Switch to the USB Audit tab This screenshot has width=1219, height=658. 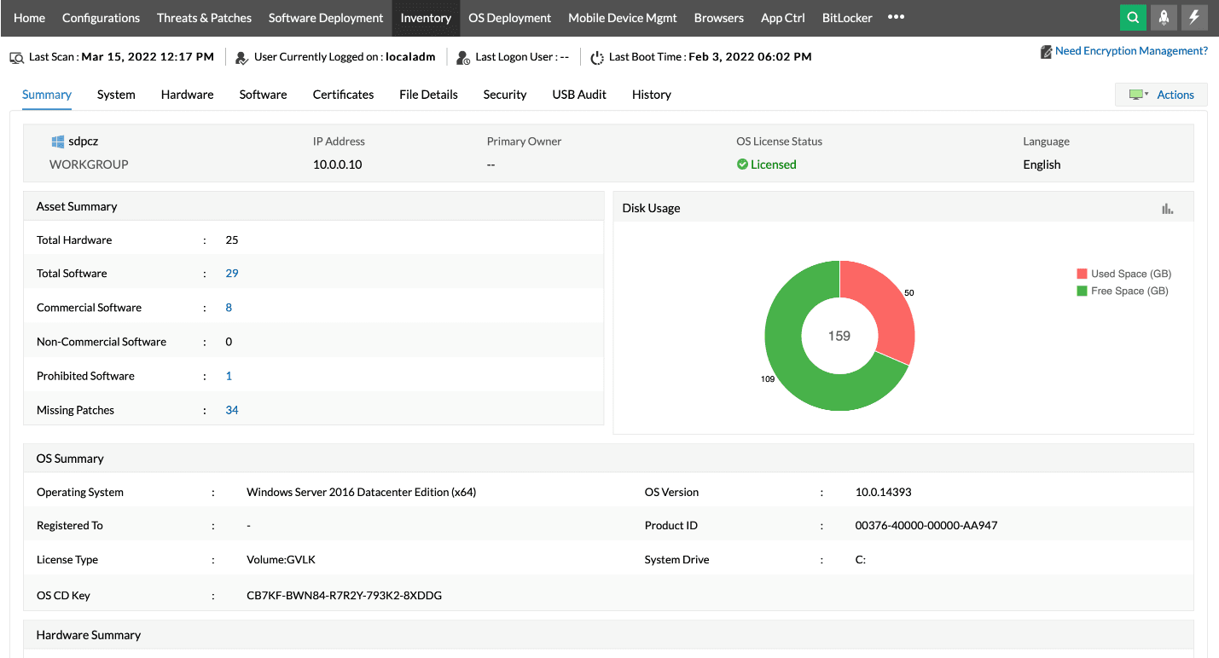tap(579, 95)
